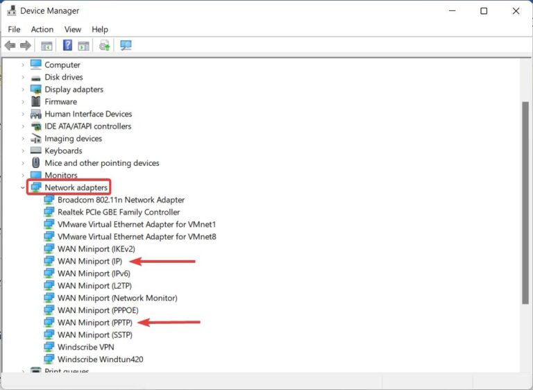Expand the Human Interface Devices category
This screenshot has height=390, width=533.
coord(23,114)
